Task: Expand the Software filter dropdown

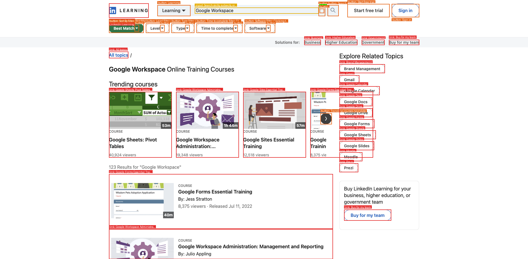Action: click(259, 28)
